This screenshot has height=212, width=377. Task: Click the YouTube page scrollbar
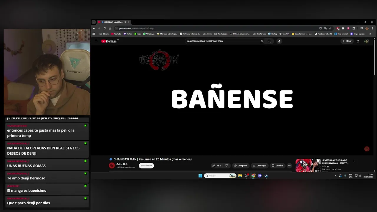pos(374,57)
